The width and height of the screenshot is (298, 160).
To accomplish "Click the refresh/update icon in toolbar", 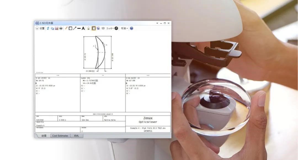I will click(x=48, y=28).
